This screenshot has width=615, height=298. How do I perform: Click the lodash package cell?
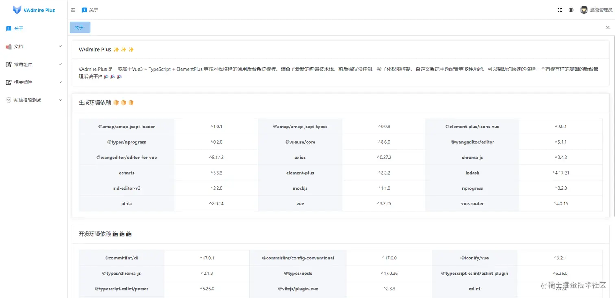coord(472,173)
